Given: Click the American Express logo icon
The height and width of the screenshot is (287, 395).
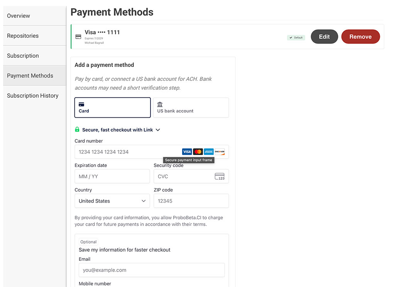Looking at the screenshot, I should click(209, 152).
